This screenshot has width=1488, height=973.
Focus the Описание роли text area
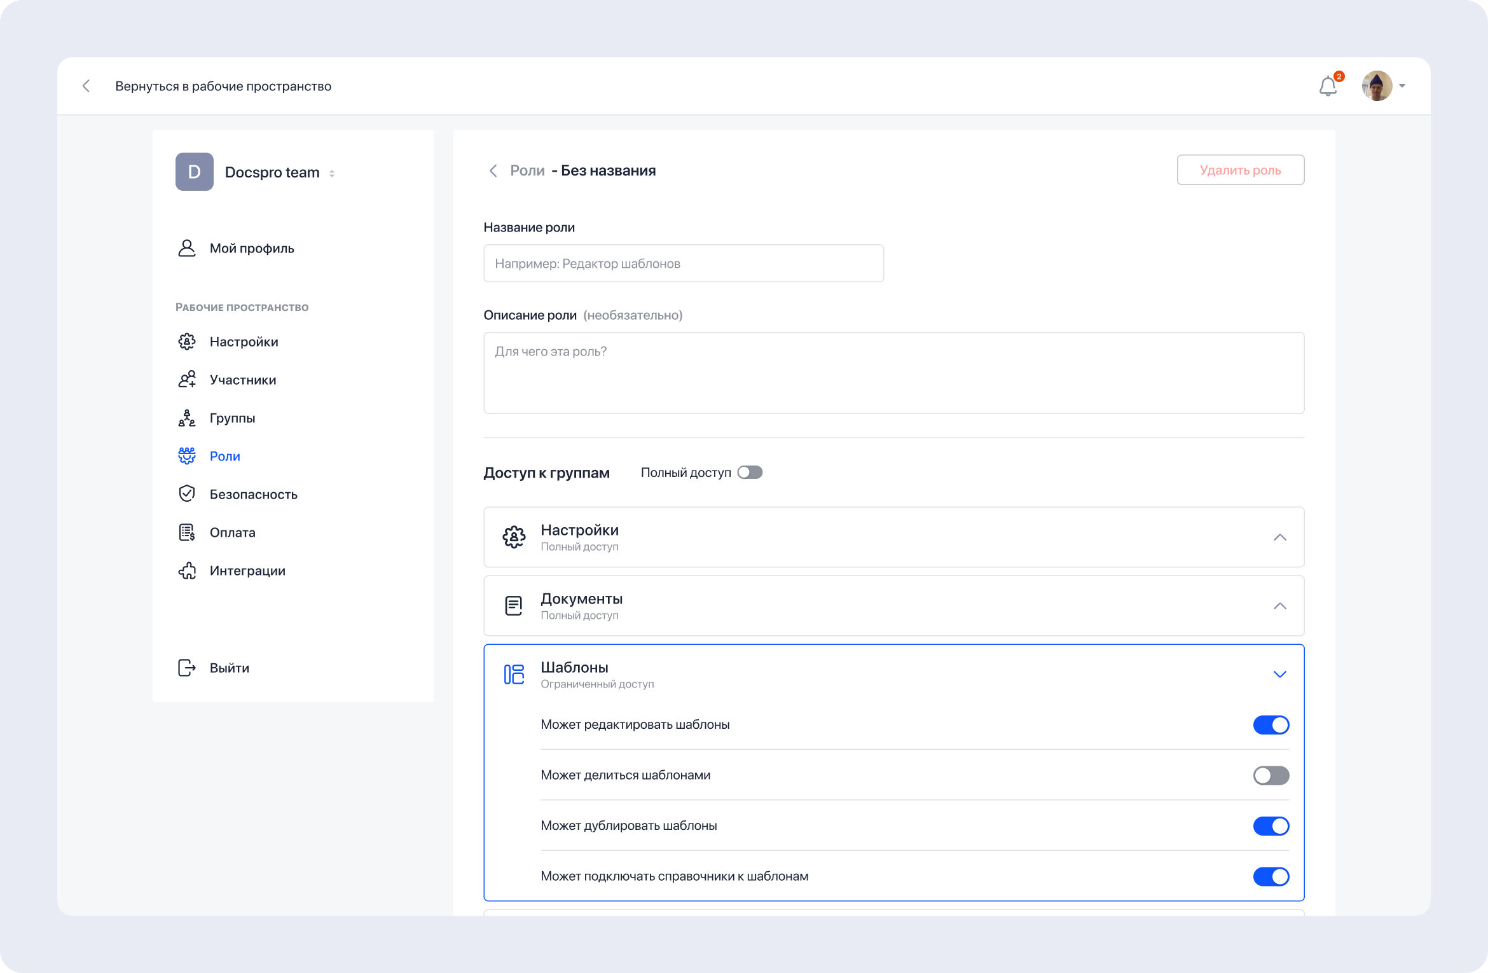pyautogui.click(x=893, y=373)
